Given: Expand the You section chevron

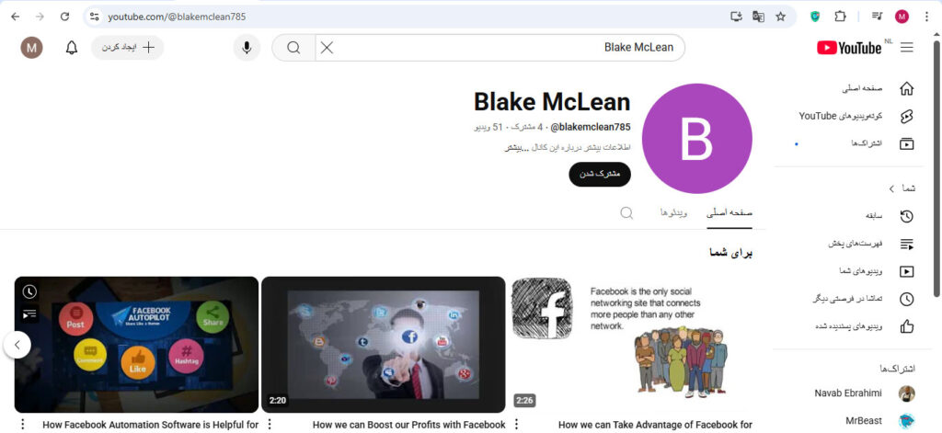Looking at the screenshot, I should [891, 188].
